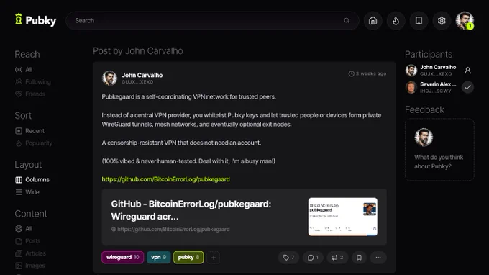The height and width of the screenshot is (275, 489).
Task: Open bookmarks from top bar
Action: 419,21
